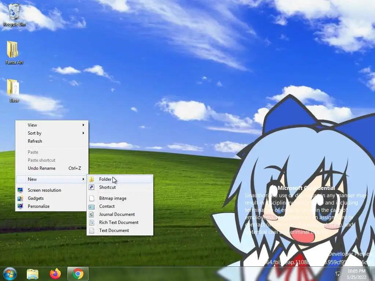The image size is (375, 281).
Task: Open the Sort by menu entry
Action: click(52, 133)
